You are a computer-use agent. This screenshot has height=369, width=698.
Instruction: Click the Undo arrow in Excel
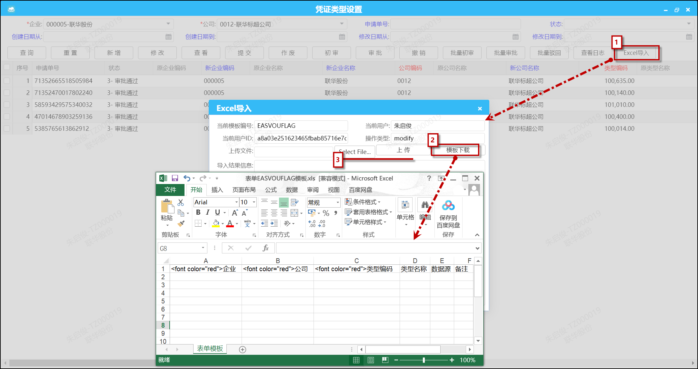[187, 178]
